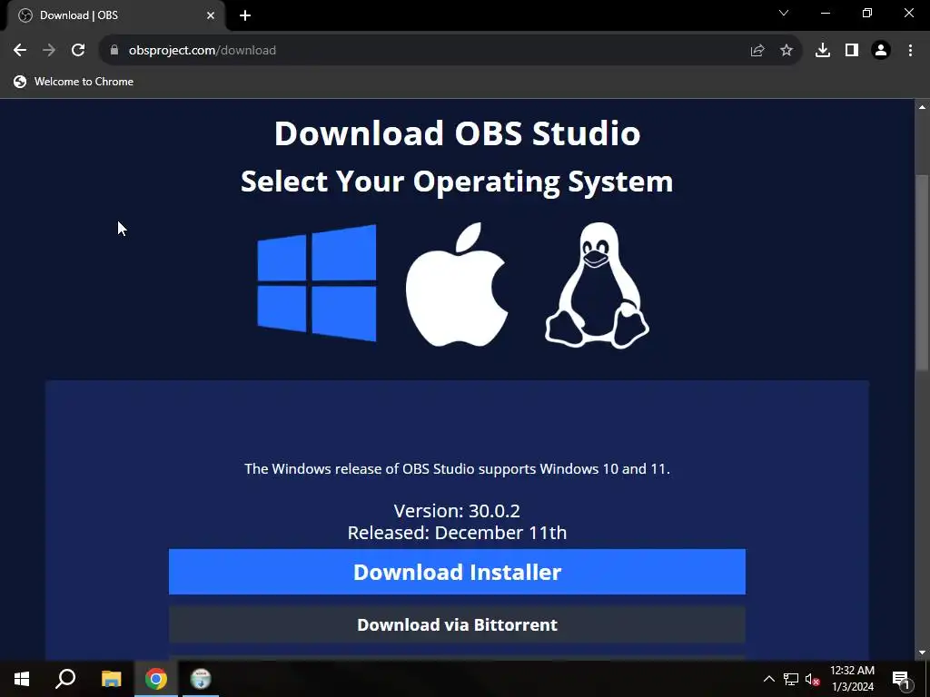Screen dimensions: 930x697
Task: View site information lock icon
Action: [x=114, y=51]
